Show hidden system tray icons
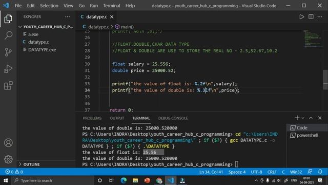The image size is (328, 185). pos(256,180)
